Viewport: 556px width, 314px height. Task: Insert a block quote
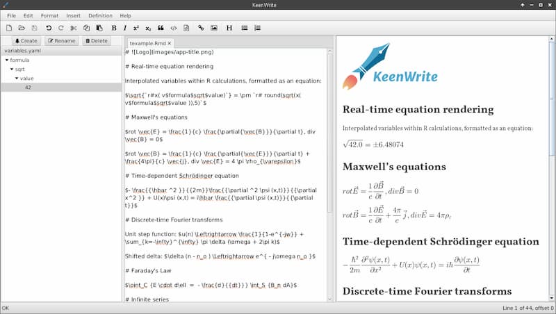(161, 28)
